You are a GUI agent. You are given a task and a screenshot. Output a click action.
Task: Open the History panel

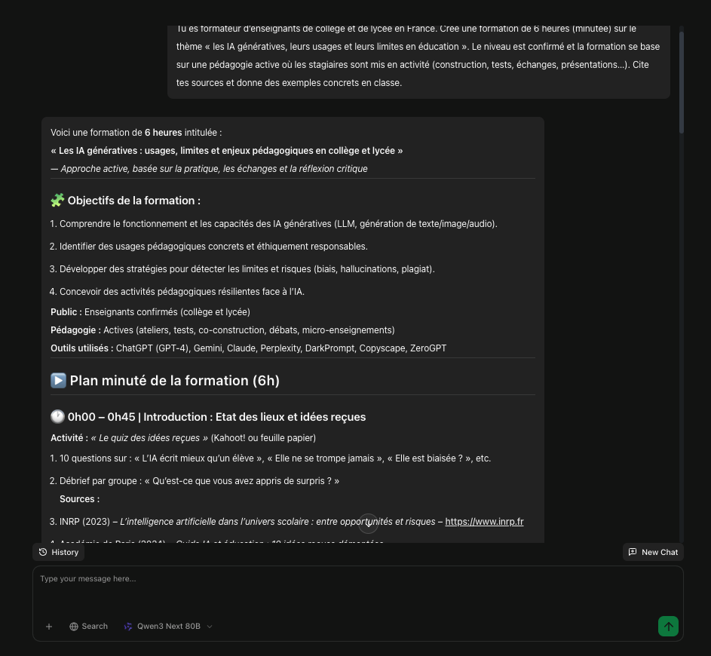coord(59,552)
